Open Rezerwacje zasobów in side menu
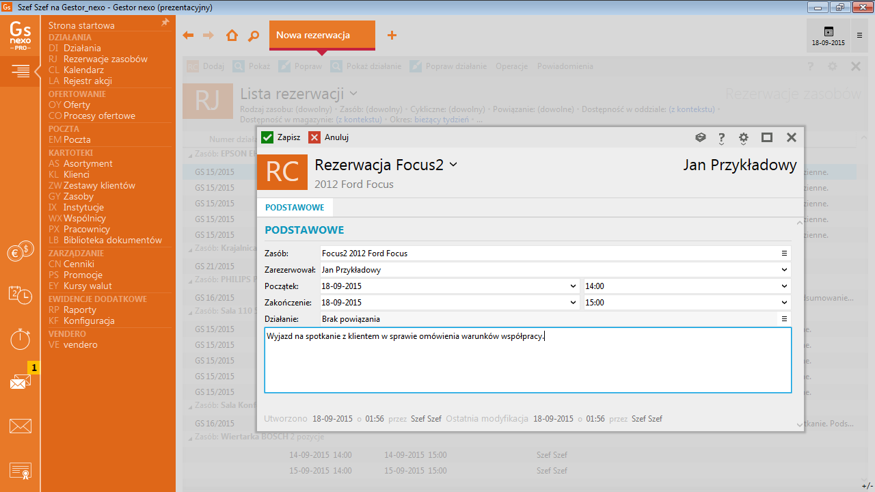The image size is (875, 492). click(105, 59)
